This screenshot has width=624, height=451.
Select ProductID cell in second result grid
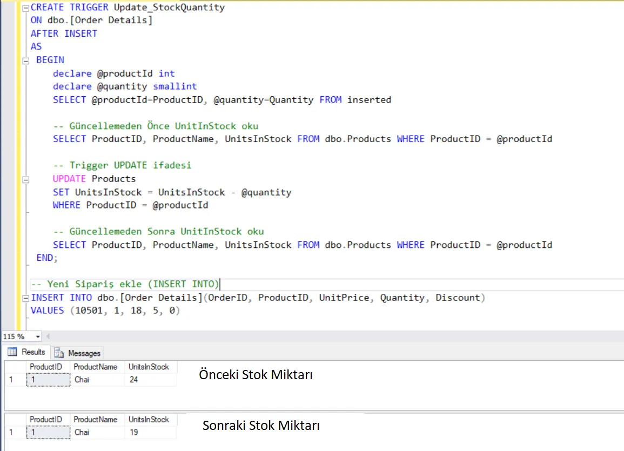coord(48,432)
